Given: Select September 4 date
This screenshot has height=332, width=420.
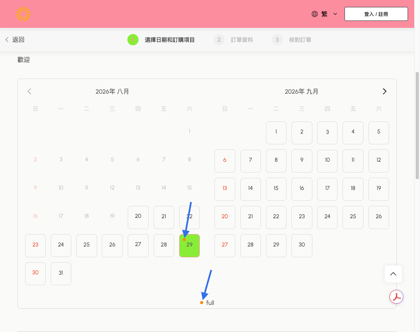Looking at the screenshot, I should point(353,133).
